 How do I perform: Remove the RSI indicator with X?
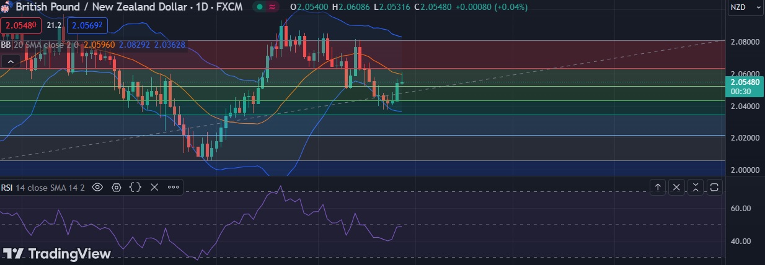point(154,187)
